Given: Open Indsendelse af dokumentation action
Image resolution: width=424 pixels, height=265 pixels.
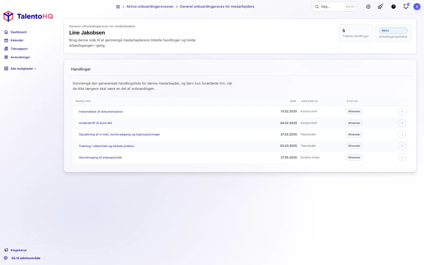Looking at the screenshot, I should tap(101, 112).
